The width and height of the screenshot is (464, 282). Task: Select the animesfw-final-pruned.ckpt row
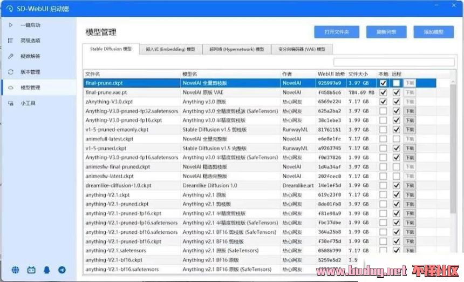260,167
